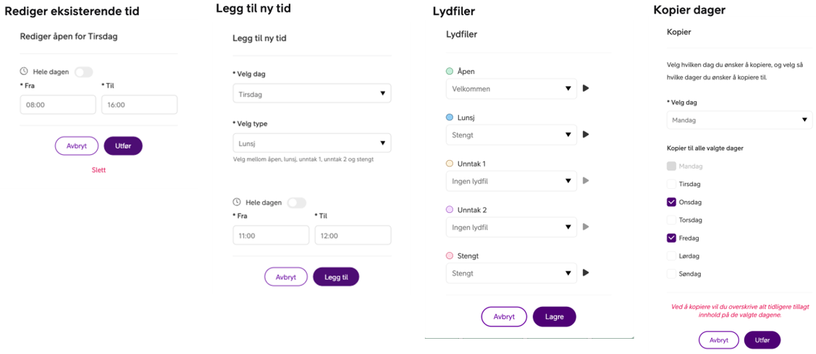Play the Lunsj sound file

tap(586, 135)
